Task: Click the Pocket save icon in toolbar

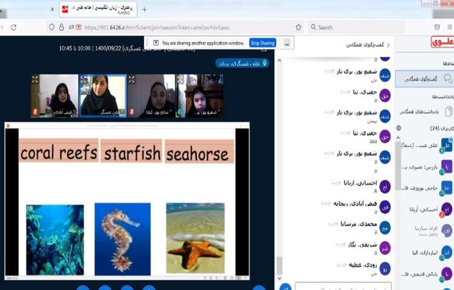Action: (438, 27)
